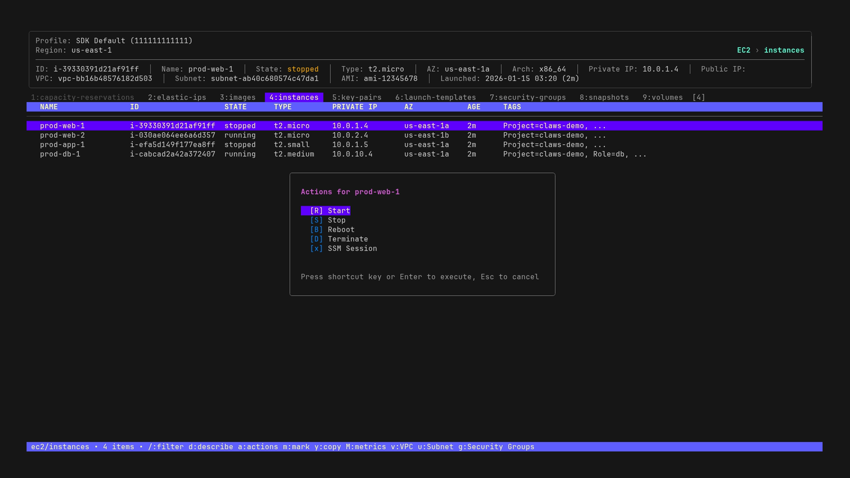Click the AZ column header
This screenshot has width=850, height=478.
point(409,107)
